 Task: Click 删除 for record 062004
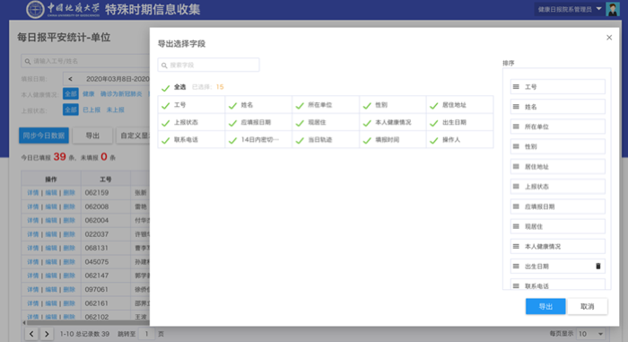[69, 221]
